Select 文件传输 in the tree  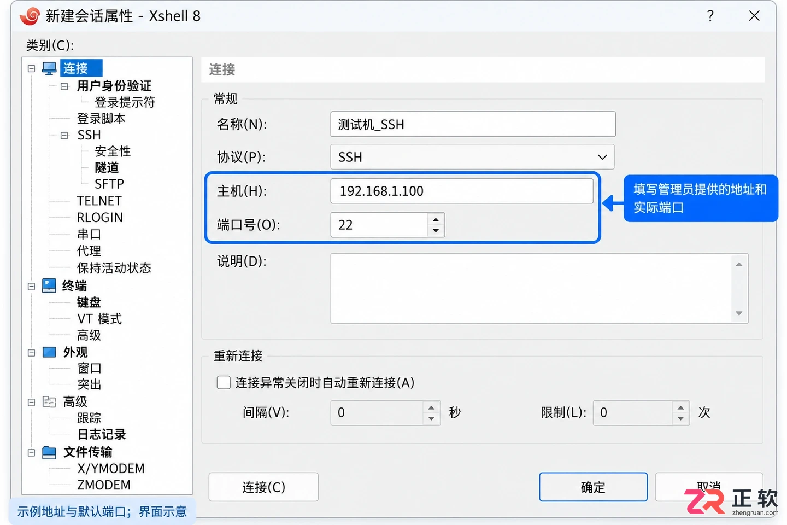[87, 452]
